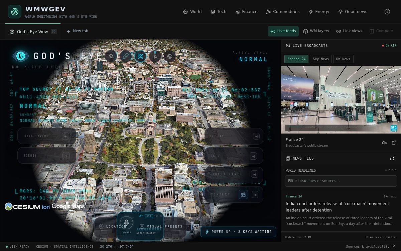Click the NORMAL active style label

[254, 60]
